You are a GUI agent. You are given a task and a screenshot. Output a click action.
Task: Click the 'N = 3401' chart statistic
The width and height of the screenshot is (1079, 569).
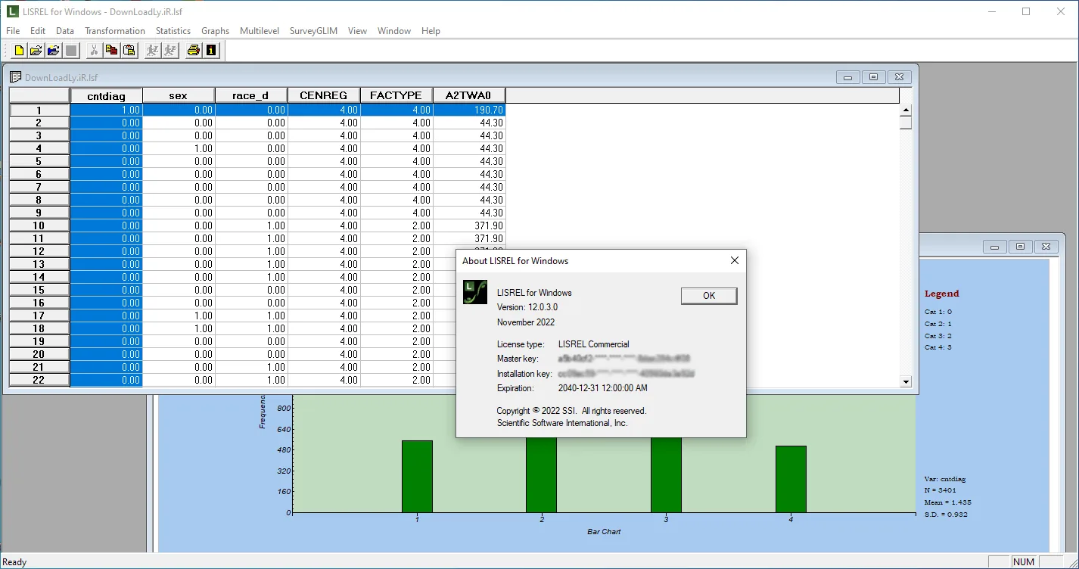941,490
